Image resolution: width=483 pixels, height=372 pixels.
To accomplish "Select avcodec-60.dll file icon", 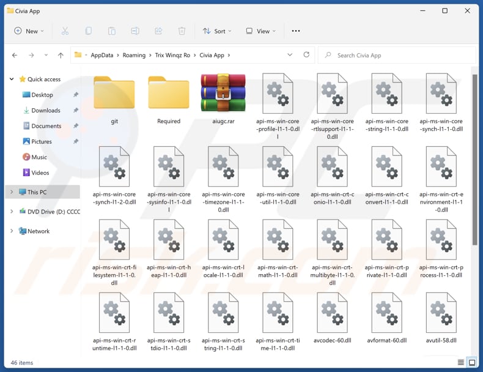I will [x=332, y=313].
